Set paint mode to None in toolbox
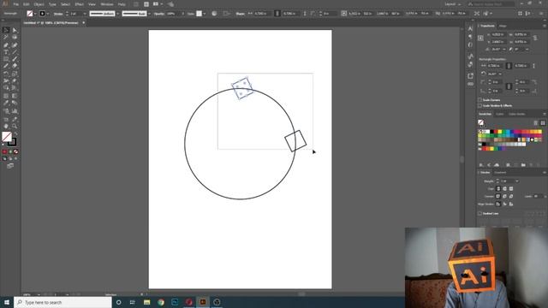This screenshot has width=548, height=308. [x=15, y=151]
